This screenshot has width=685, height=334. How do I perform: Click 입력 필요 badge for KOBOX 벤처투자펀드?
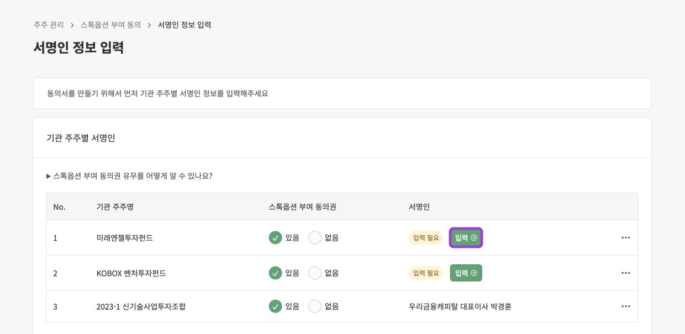point(426,273)
